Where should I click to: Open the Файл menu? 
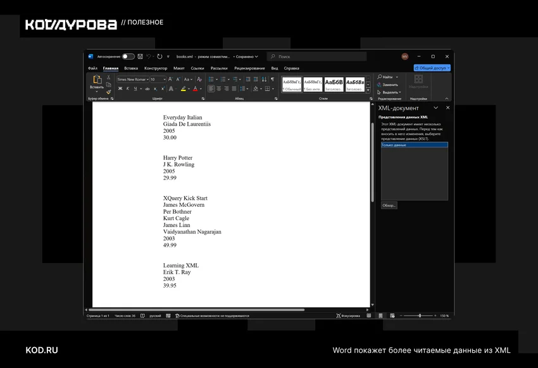pos(92,68)
